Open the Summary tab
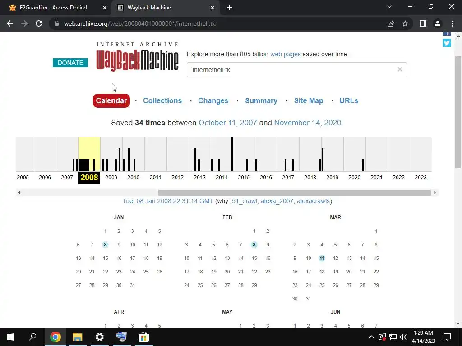The image size is (462, 346). (x=261, y=100)
